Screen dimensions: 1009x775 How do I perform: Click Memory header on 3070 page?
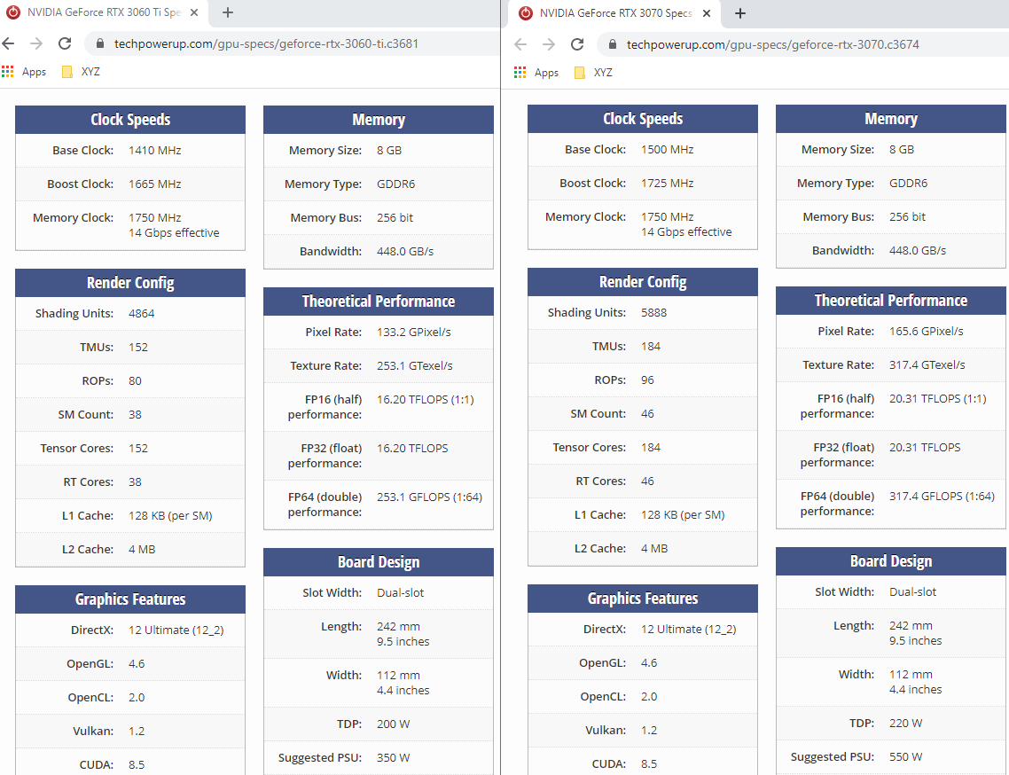pyautogui.click(x=890, y=119)
